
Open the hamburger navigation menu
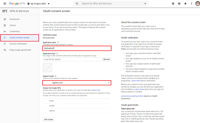[5, 3]
